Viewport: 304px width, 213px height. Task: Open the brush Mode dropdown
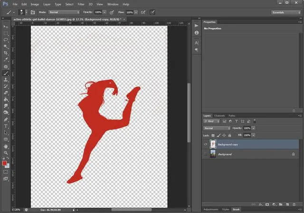(x=64, y=12)
